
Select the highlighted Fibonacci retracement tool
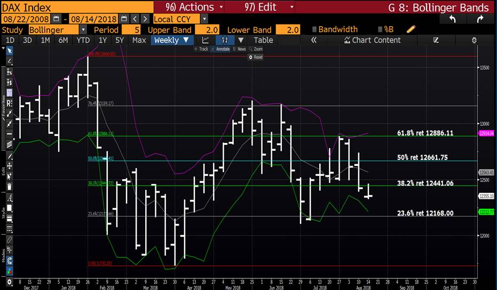[10, 92]
